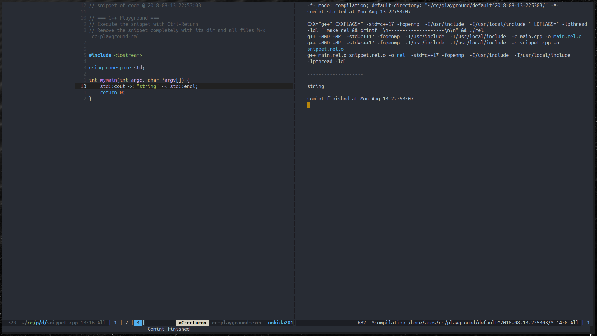This screenshot has width=597, height=336.
Task: Click the 'Comint finished' echo area message
Action: point(169,329)
